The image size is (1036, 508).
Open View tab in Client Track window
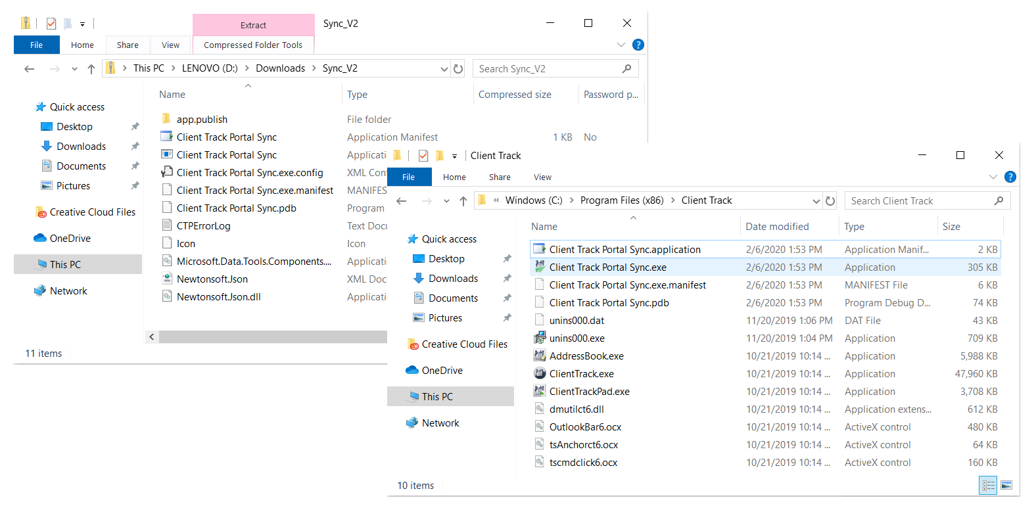coord(542,177)
